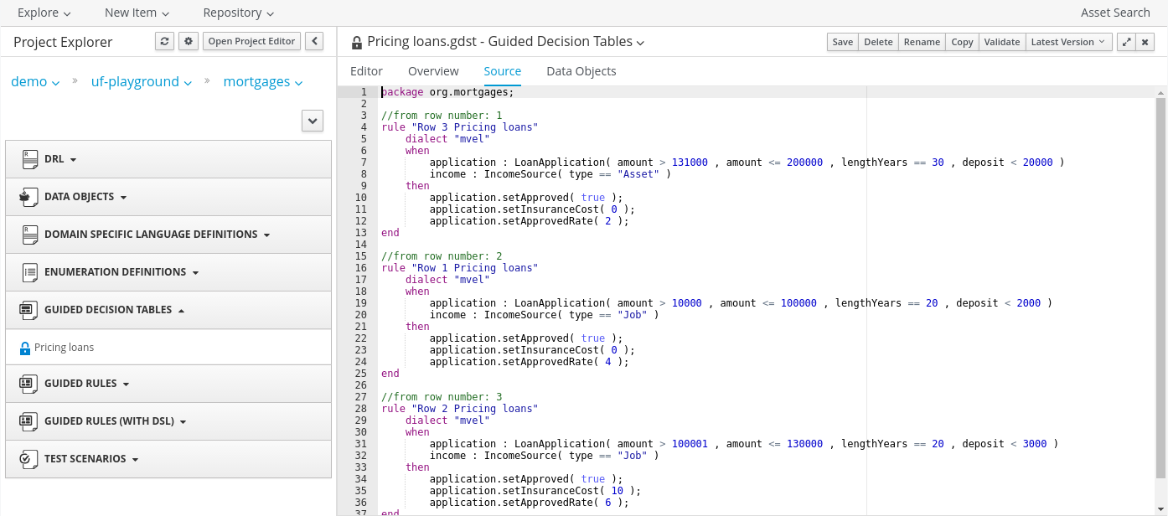This screenshot has width=1168, height=516.
Task: Open the New Item menu
Action: [137, 13]
